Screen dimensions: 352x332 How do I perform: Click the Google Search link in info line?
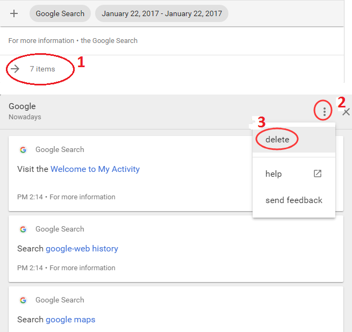tap(109, 41)
